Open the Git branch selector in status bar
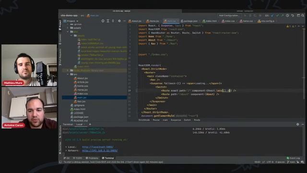 [x=291, y=162]
